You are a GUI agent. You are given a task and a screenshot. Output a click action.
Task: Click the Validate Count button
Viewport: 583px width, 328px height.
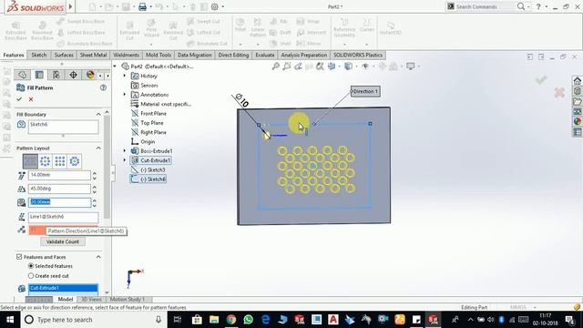[63, 241]
